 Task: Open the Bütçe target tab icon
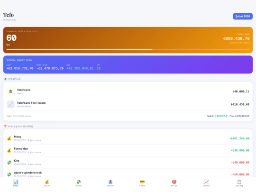click(174, 182)
